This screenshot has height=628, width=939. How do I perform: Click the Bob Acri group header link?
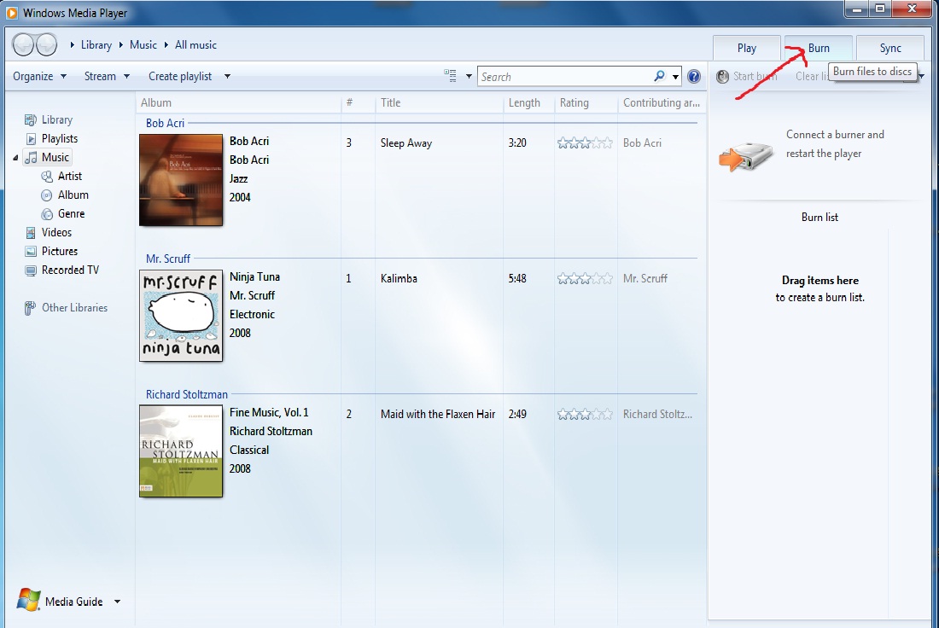coord(165,123)
